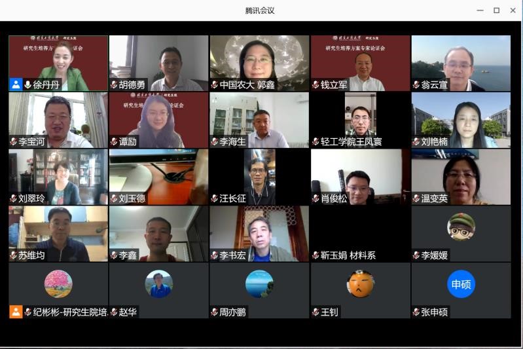Click 李媛媛's cartoon soldier avatar
523x349 pixels.
[x=461, y=227]
